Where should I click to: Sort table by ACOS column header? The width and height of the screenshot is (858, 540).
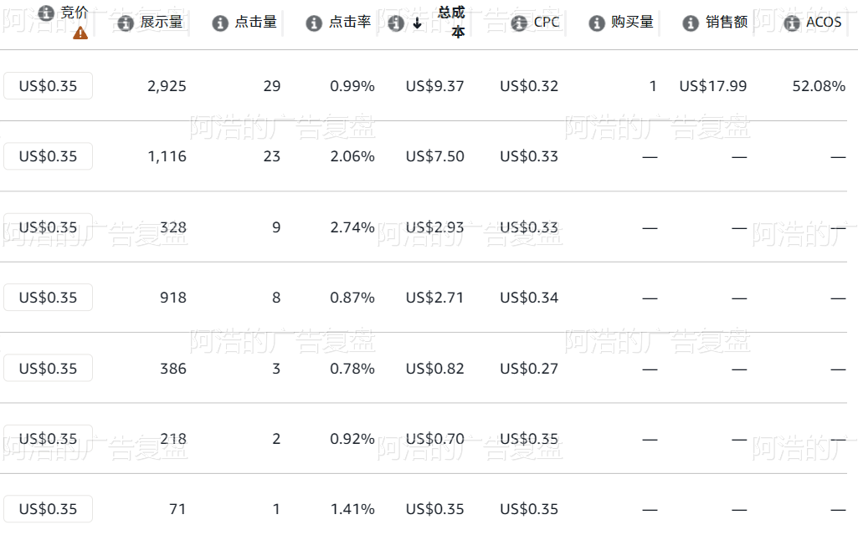824,22
